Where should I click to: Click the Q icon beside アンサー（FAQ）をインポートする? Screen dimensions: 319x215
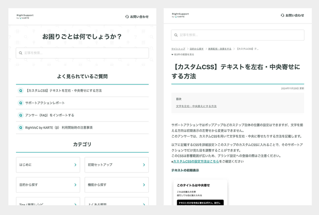click(21, 115)
